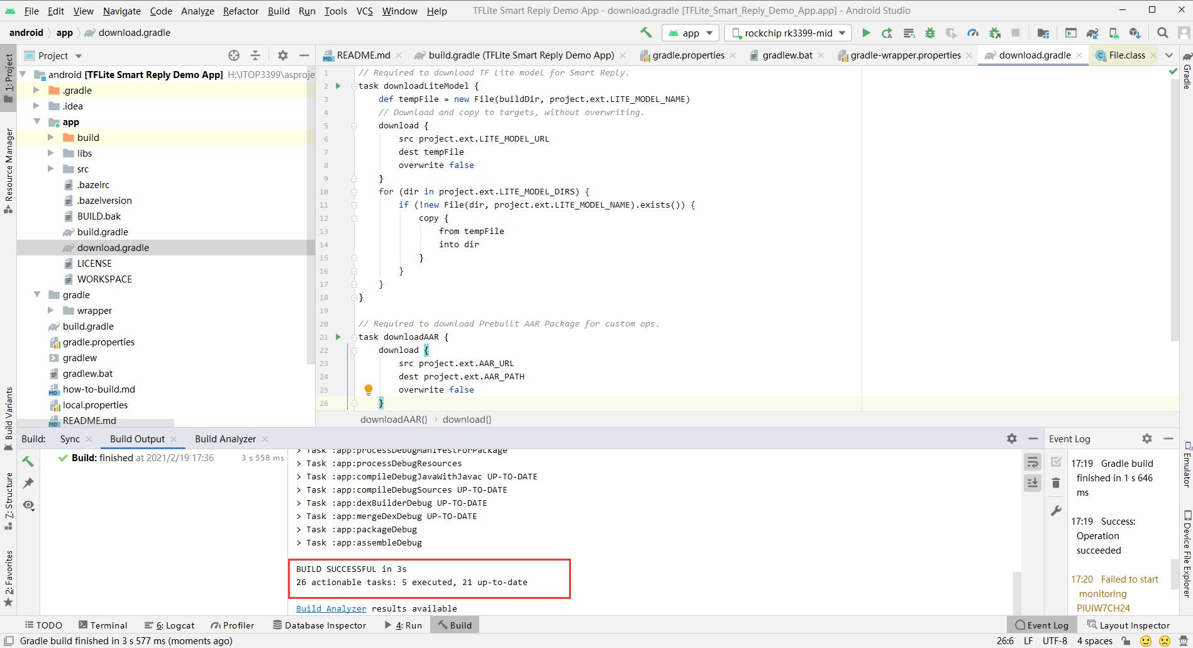Apply Changes and Restart Activity icon
The height and width of the screenshot is (648, 1193).
887,33
